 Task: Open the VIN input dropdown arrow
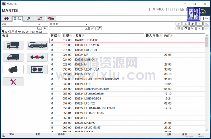click(x=39, y=28)
